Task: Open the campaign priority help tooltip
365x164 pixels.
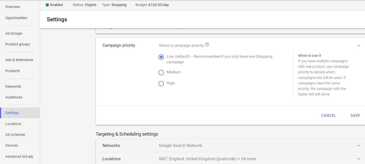Action: 207,44
